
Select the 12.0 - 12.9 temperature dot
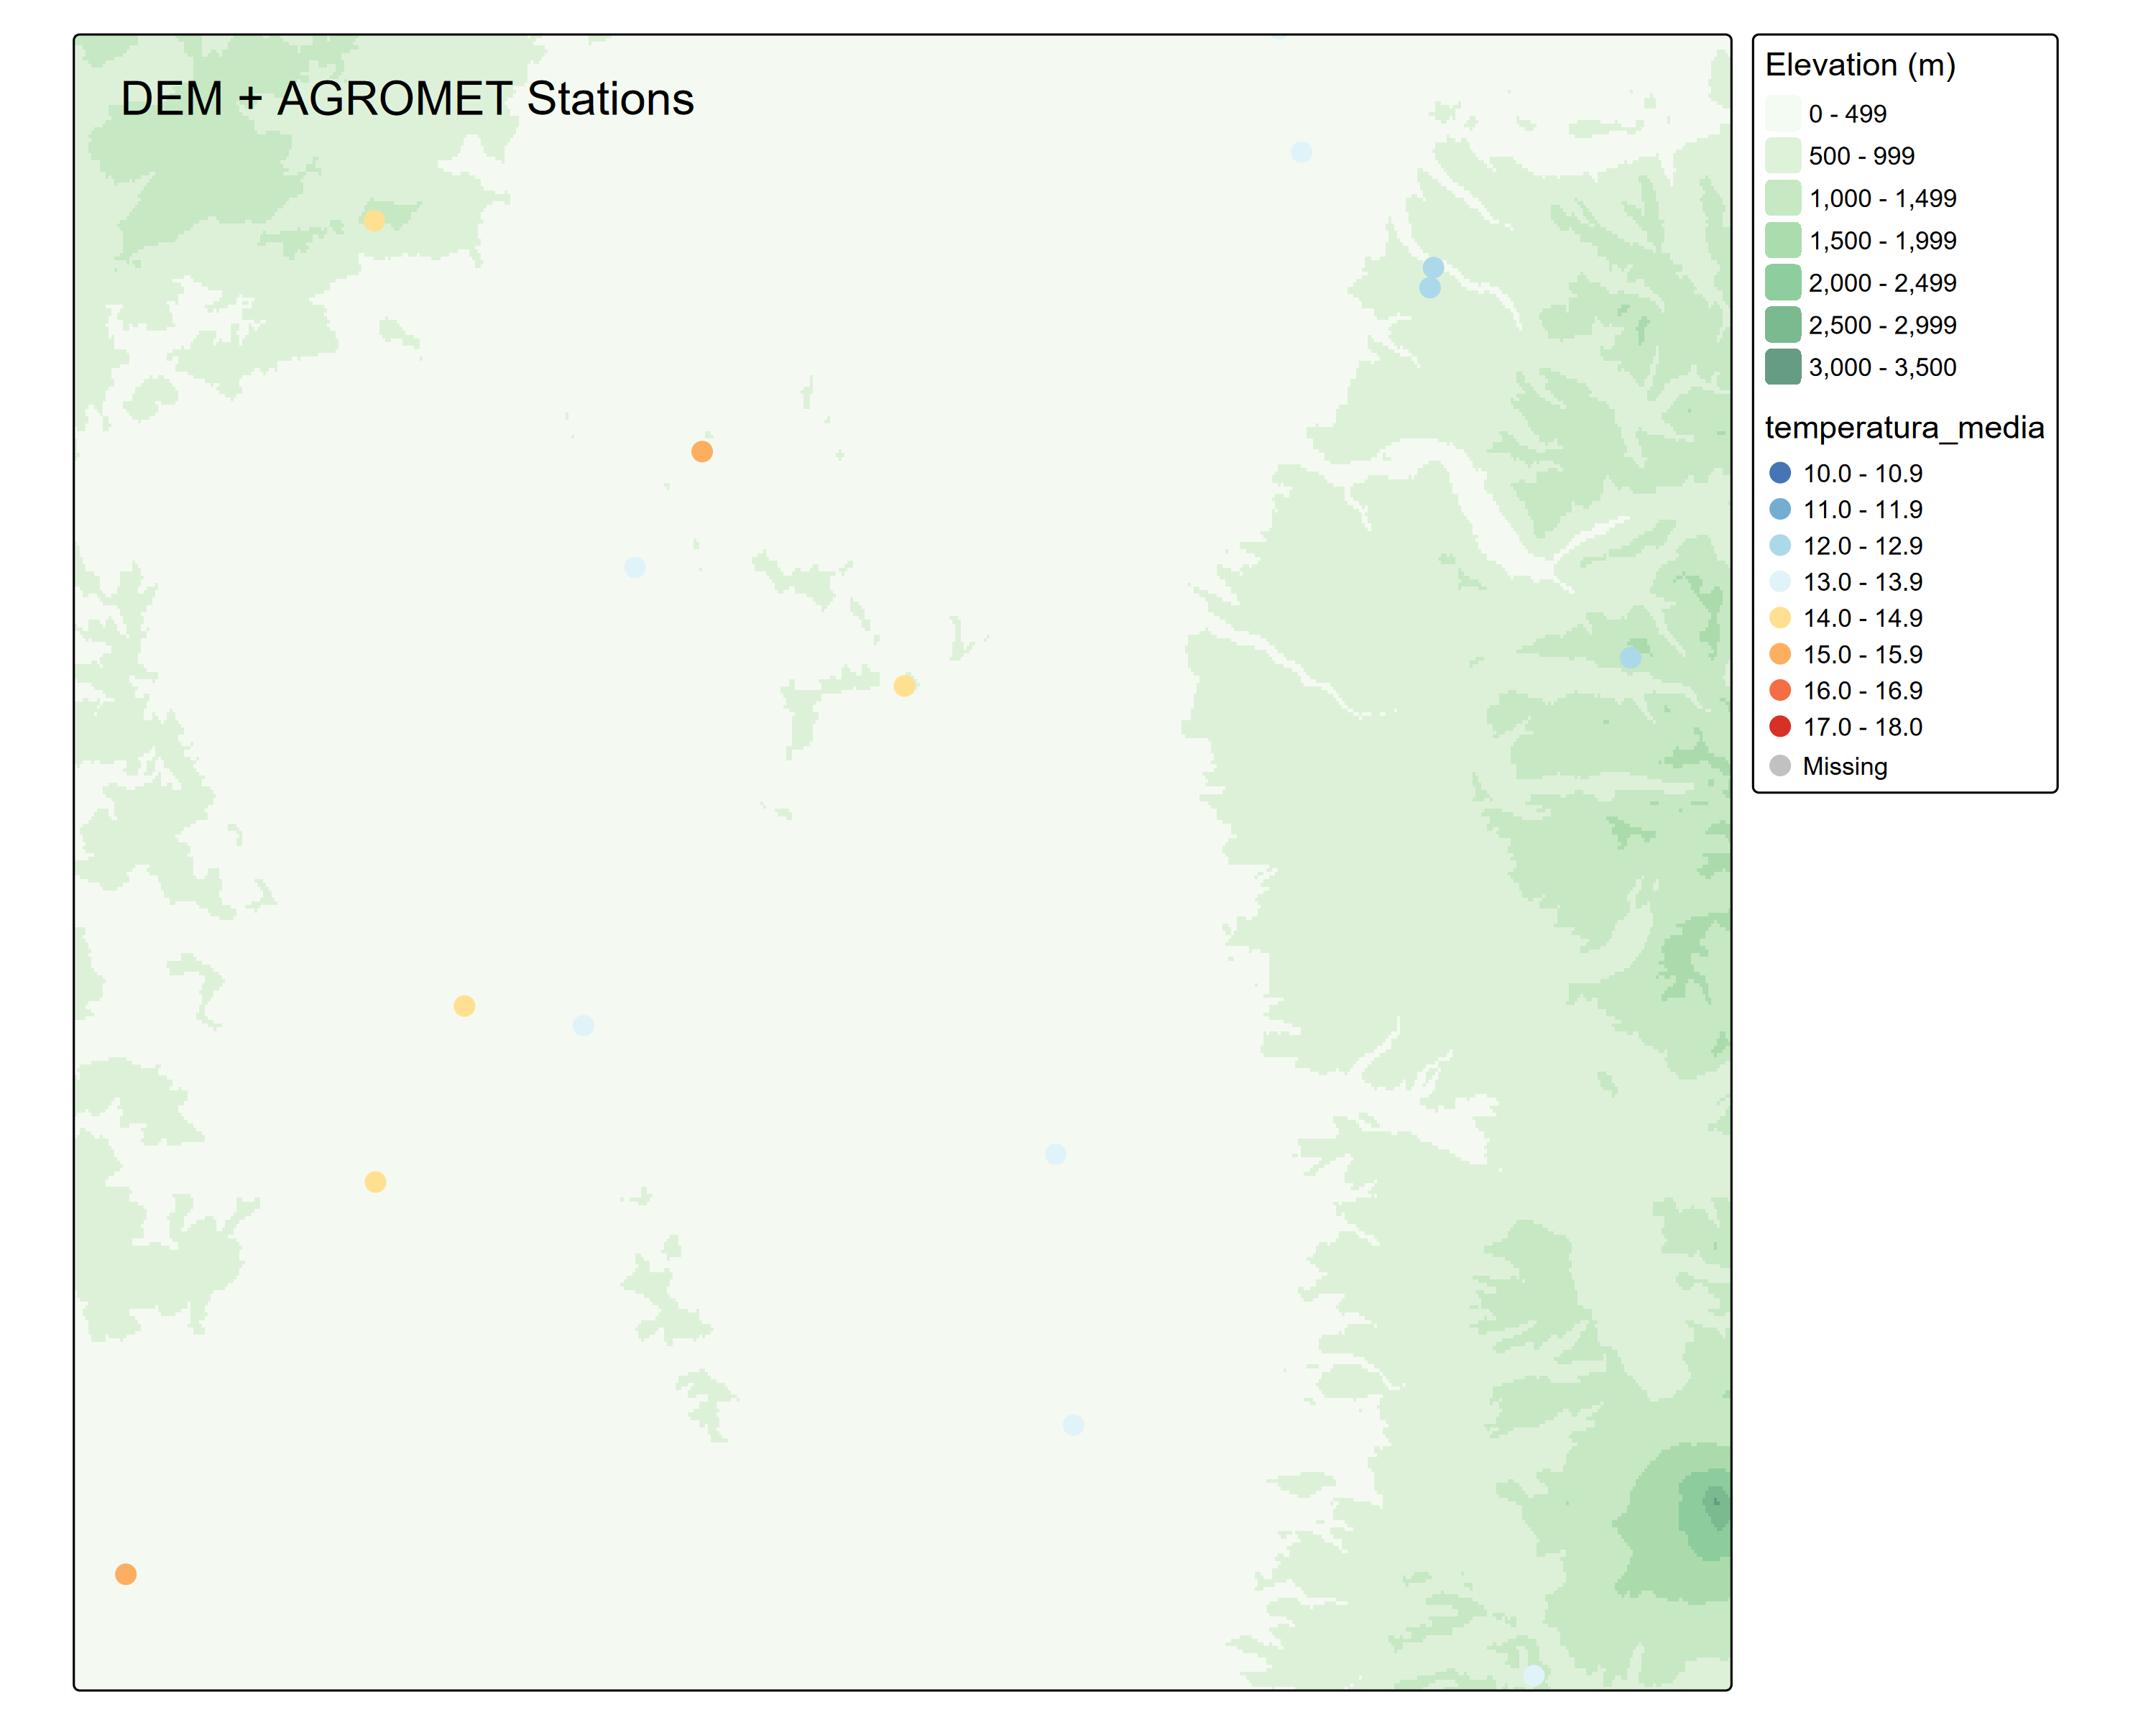pyautogui.click(x=1780, y=546)
